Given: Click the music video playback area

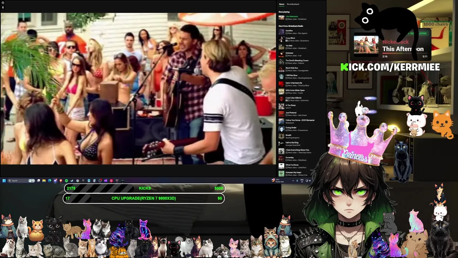Looking at the screenshot, I should pos(138,89).
